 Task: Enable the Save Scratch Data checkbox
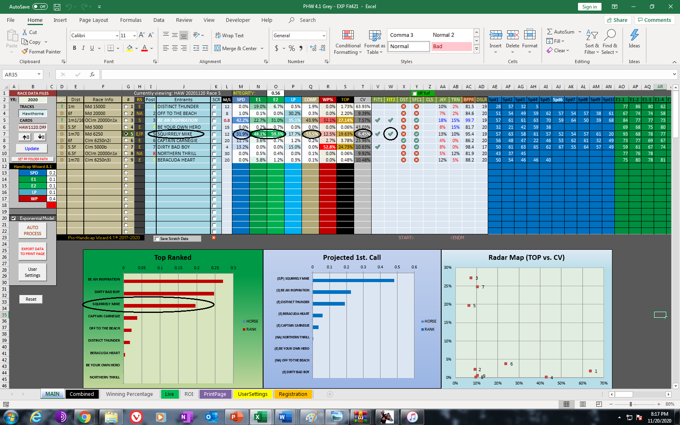pyautogui.click(x=157, y=239)
